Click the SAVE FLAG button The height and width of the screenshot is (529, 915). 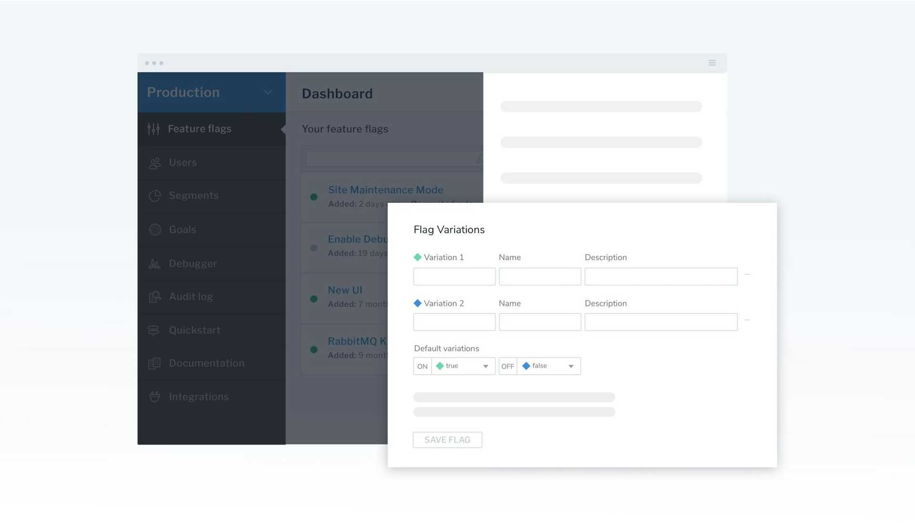tap(447, 439)
